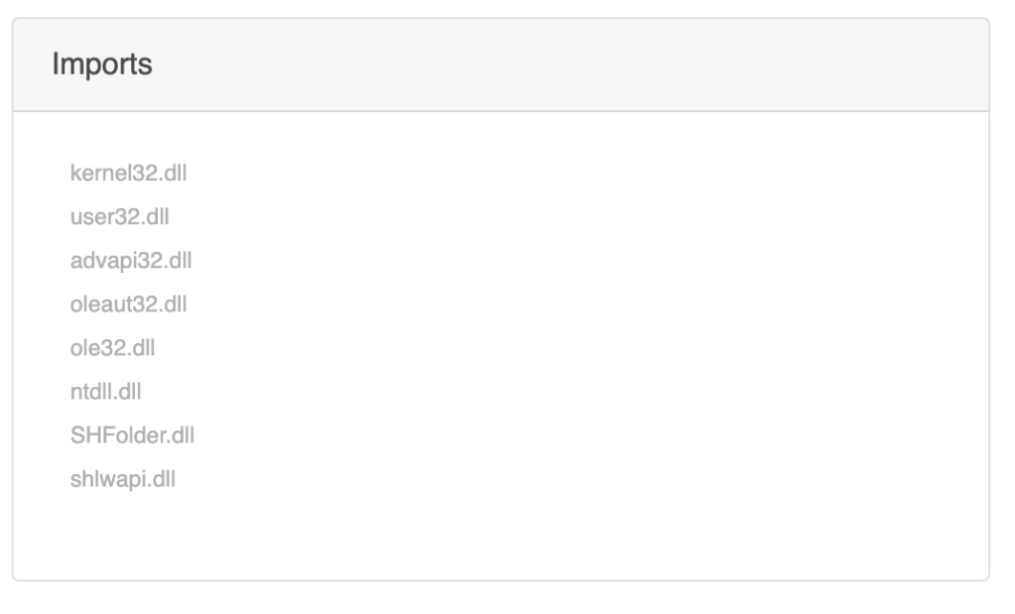1015x614 pixels.
Task: Expand the advapi32.dll function list
Action: [132, 261]
